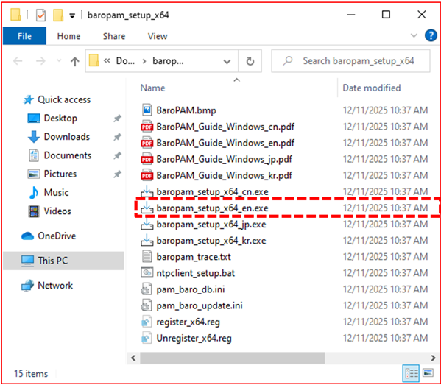This screenshot has width=441, height=385.
Task: Switch to Large icons view in status bar
Action: click(x=428, y=373)
